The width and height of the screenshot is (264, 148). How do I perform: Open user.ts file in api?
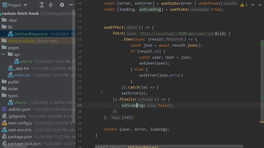(x=26, y=61)
